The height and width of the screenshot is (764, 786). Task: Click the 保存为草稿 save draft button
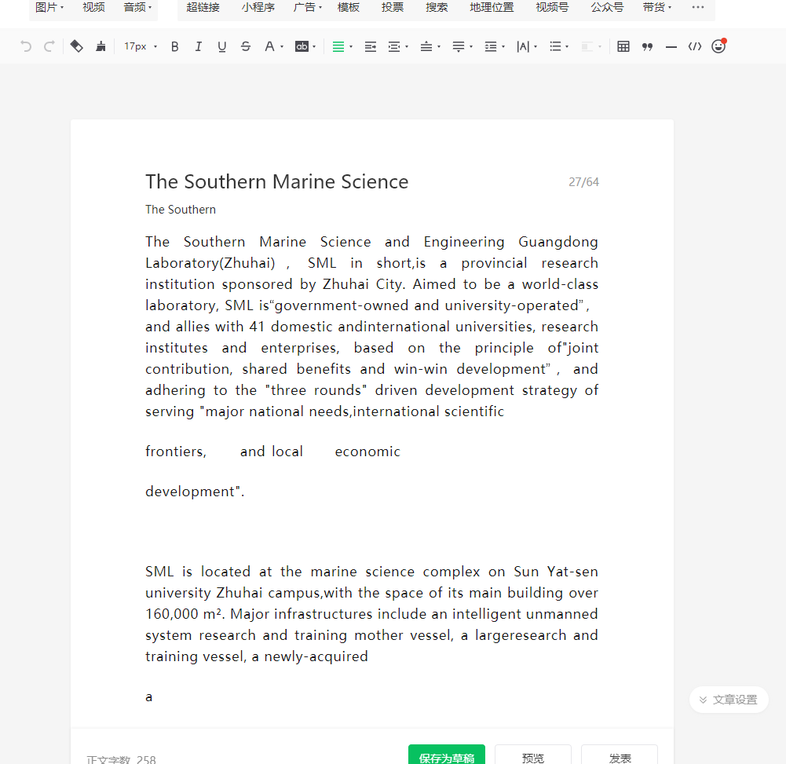click(x=447, y=755)
